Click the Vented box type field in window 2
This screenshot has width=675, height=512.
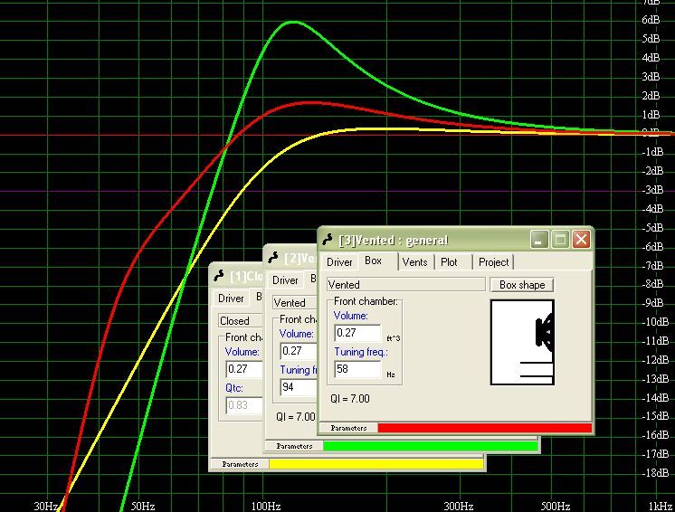(x=294, y=303)
